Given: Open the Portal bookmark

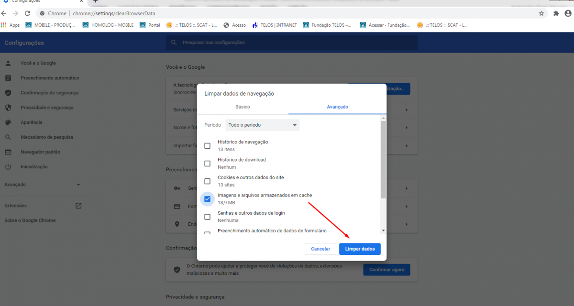Looking at the screenshot, I should [150, 25].
